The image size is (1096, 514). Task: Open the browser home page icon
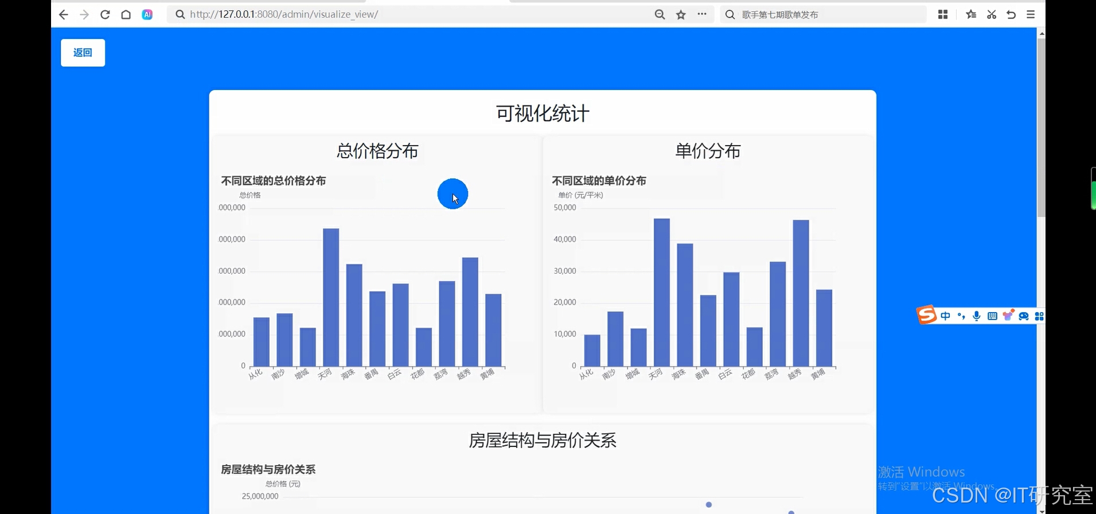coord(126,14)
